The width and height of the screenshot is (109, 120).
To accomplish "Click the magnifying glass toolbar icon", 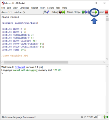I will tap(45, 12).
